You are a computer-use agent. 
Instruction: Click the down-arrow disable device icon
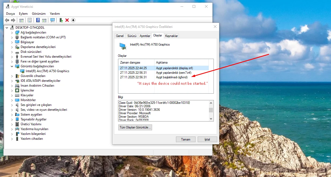click(x=73, y=20)
